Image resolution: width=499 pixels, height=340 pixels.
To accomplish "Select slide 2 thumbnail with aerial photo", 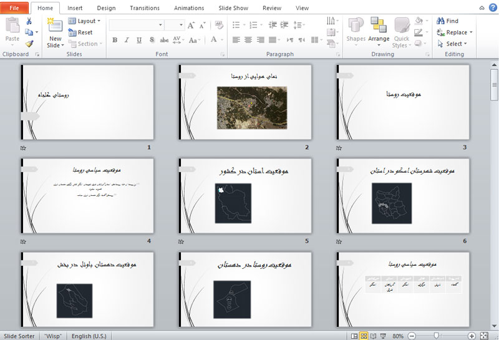I will pyautogui.click(x=246, y=102).
